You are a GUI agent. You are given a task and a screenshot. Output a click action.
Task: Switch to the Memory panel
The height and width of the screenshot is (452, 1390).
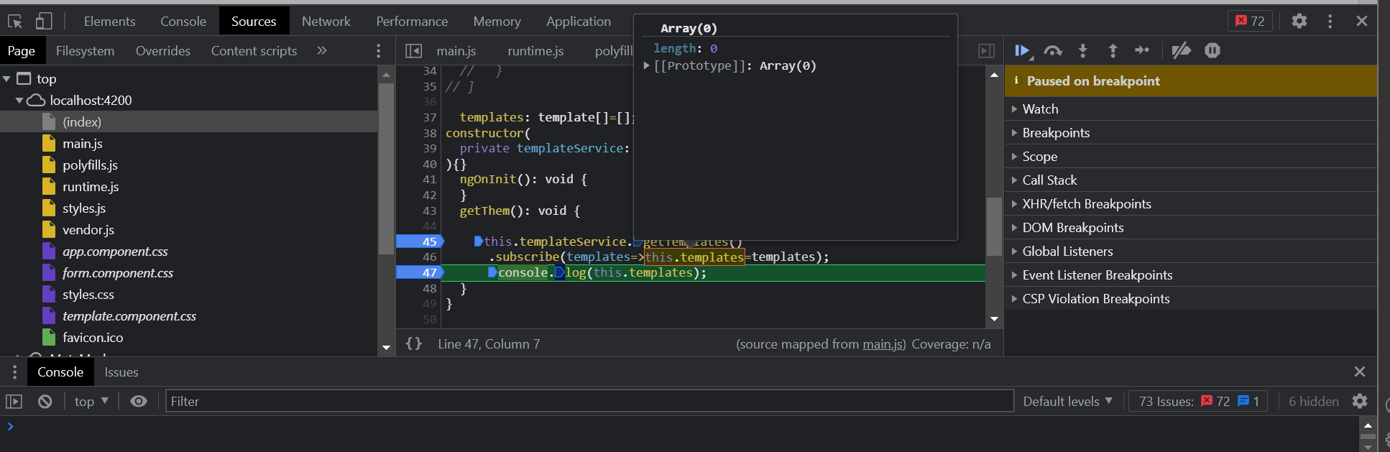pos(497,22)
